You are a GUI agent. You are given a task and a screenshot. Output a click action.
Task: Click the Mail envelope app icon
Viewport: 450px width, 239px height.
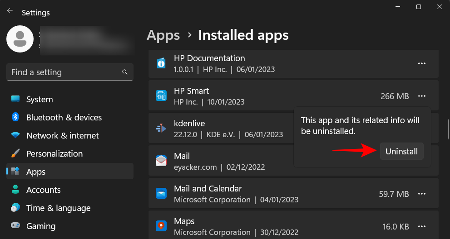tap(161, 161)
